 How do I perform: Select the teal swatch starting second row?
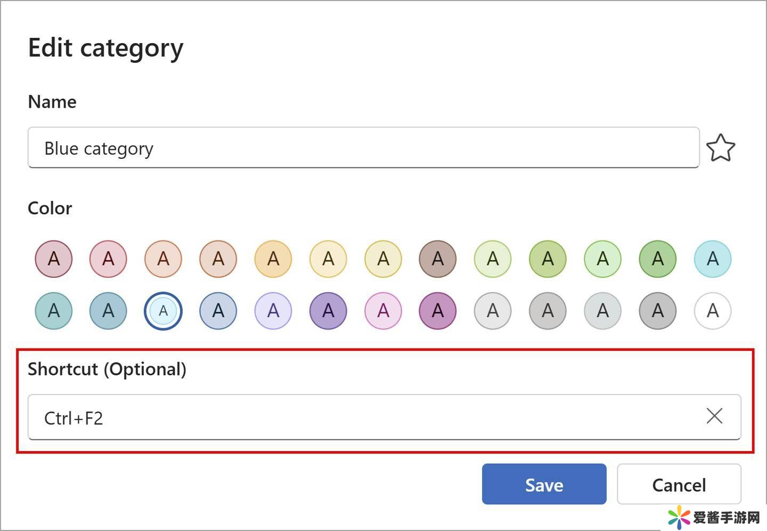point(54,311)
